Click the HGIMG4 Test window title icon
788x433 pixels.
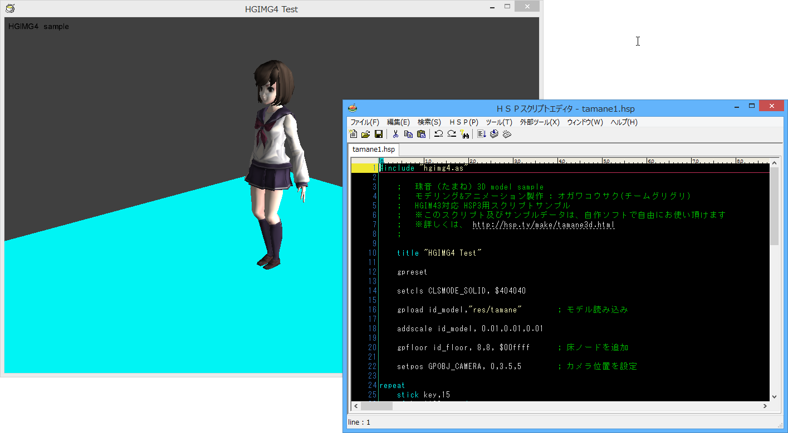coord(10,8)
